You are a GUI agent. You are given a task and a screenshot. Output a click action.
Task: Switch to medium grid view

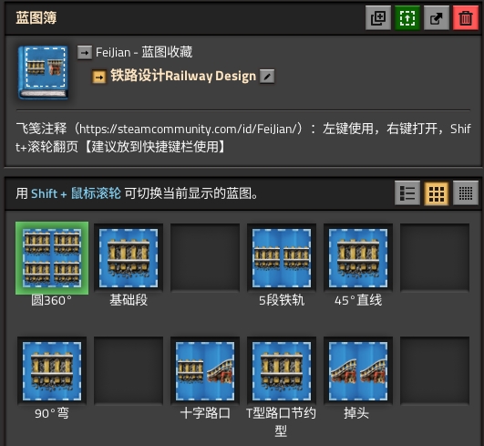(437, 193)
